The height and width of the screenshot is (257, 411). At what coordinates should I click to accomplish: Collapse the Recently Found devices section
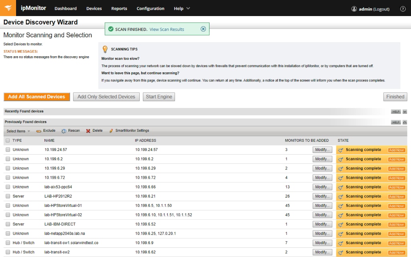tap(405, 111)
